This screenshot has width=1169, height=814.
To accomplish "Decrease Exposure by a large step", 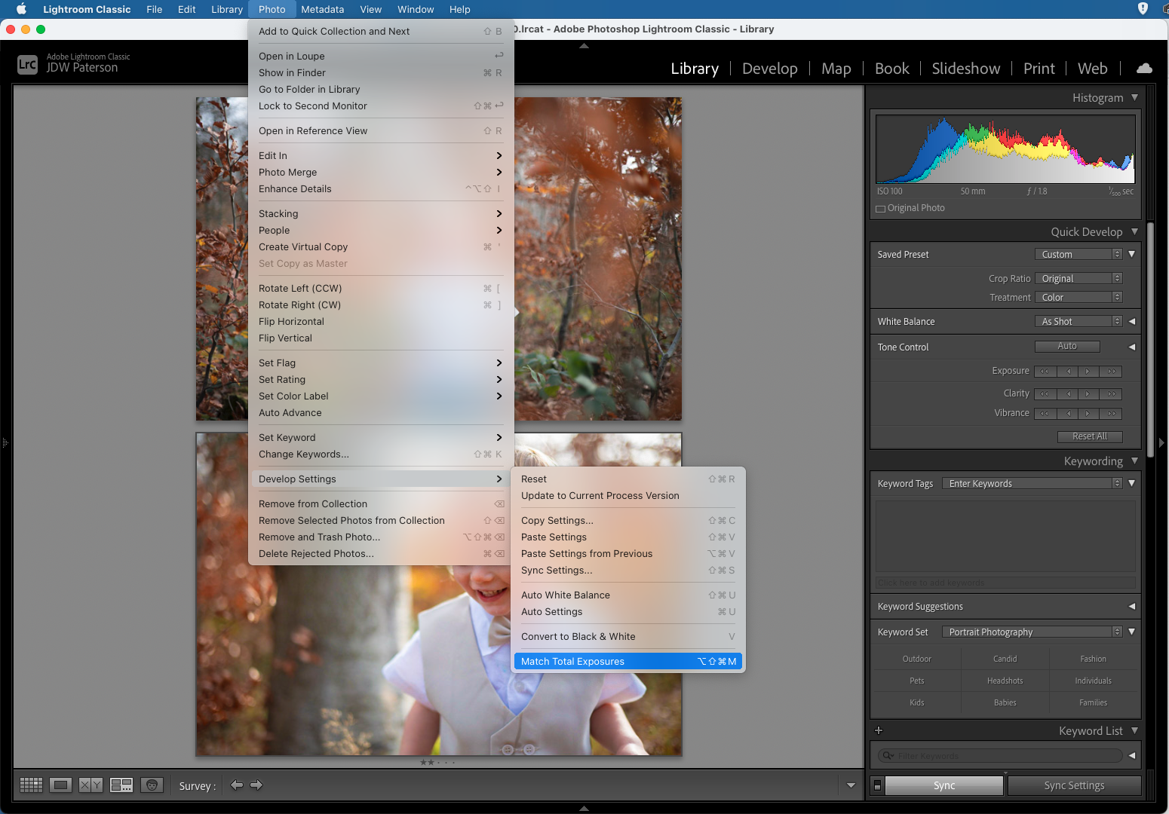I will click(1045, 372).
